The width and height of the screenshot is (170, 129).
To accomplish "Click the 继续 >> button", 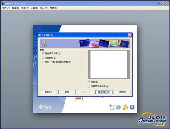I will (104, 92).
